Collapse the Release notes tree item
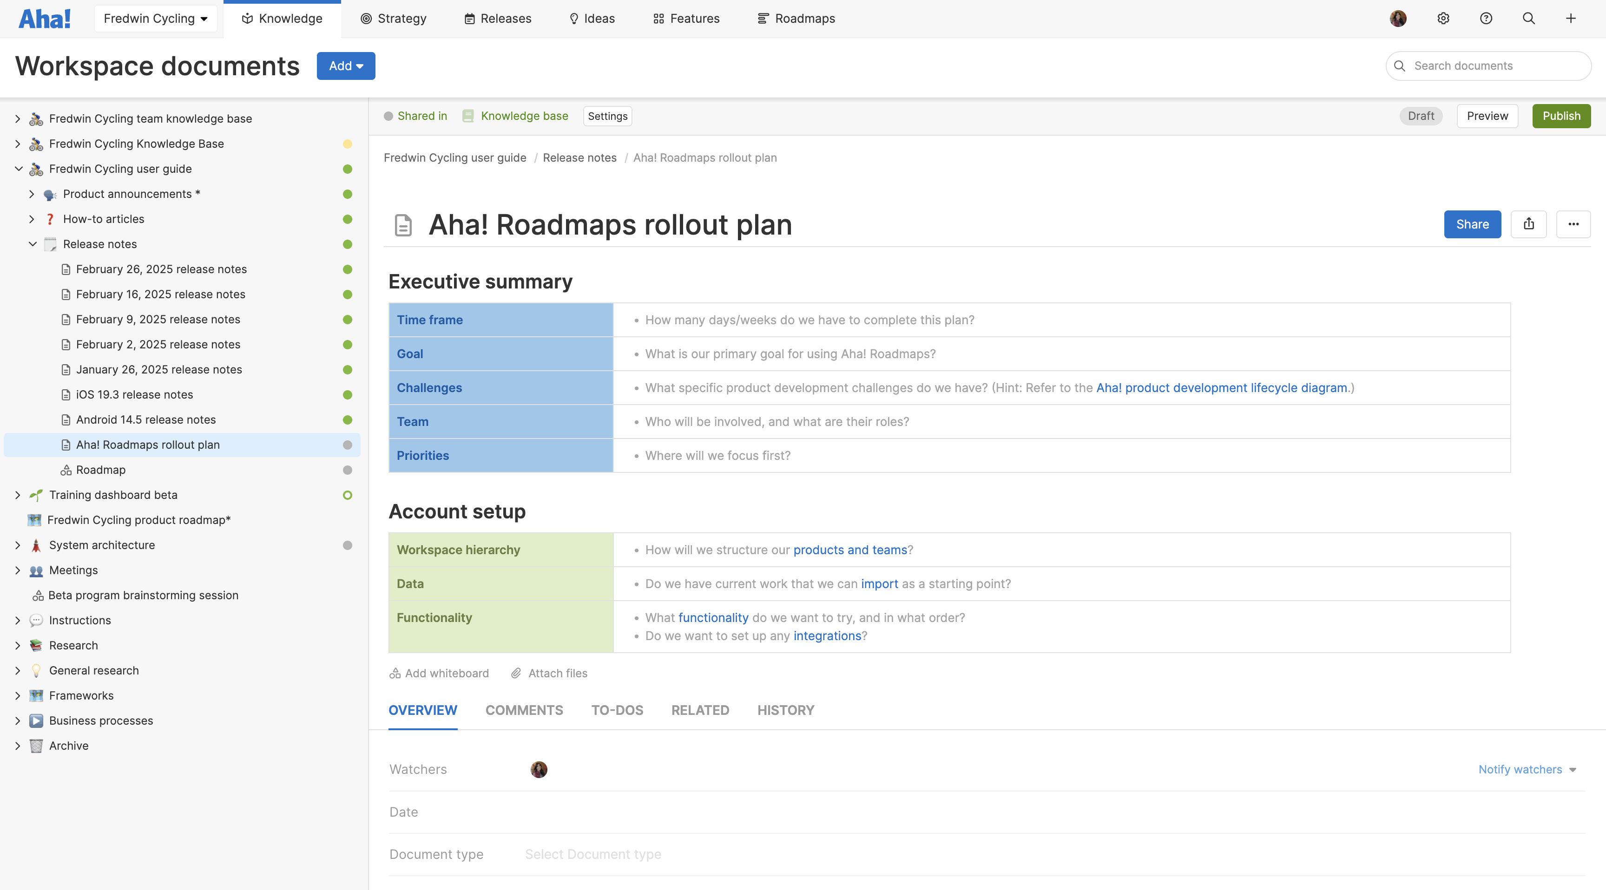This screenshot has width=1606, height=890. point(32,244)
